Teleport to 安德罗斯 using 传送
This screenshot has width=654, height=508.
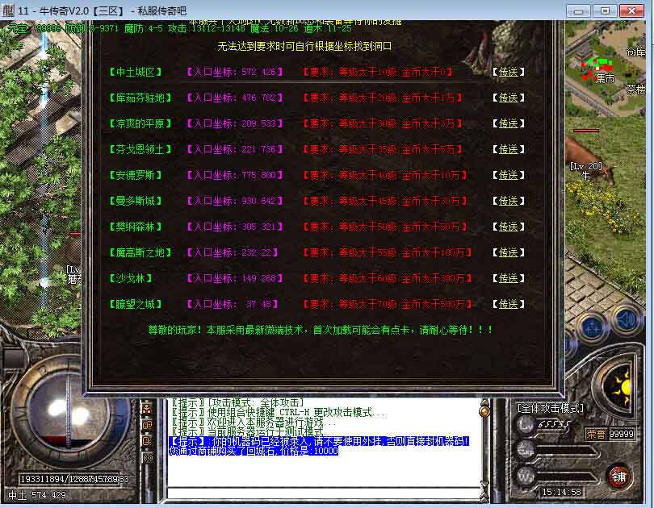coord(508,175)
